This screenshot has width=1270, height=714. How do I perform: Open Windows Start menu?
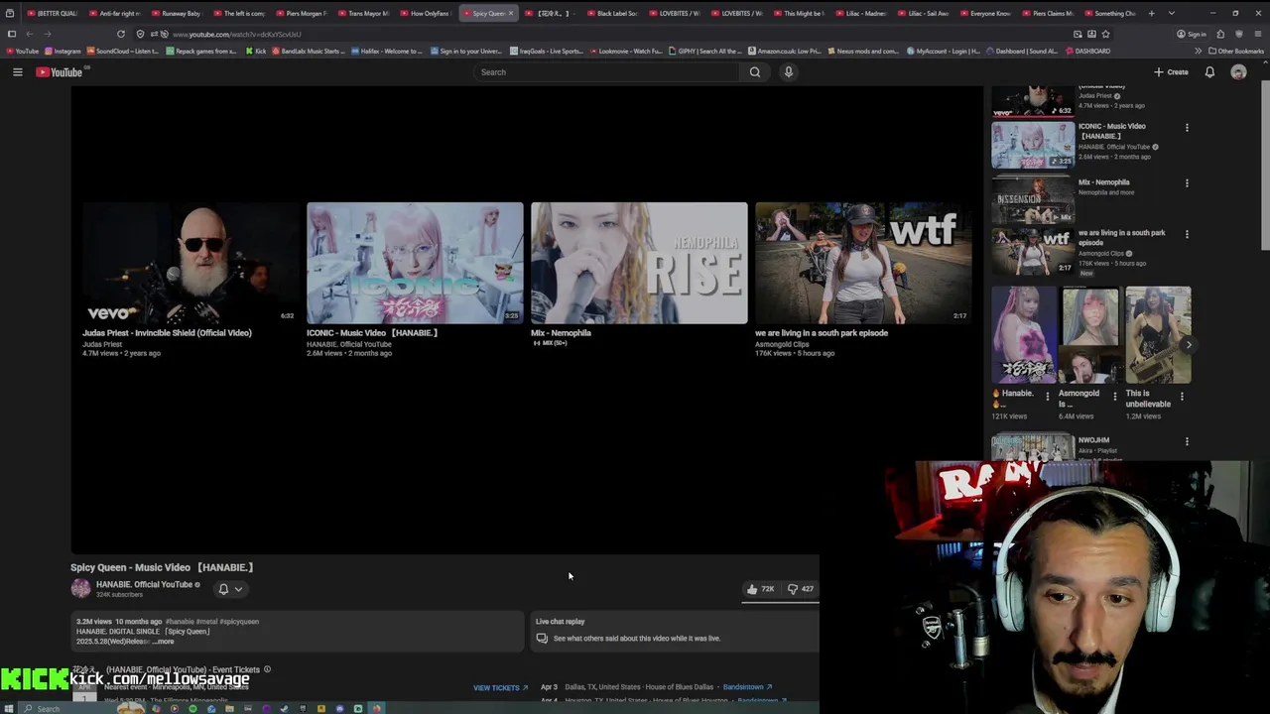(x=11, y=708)
